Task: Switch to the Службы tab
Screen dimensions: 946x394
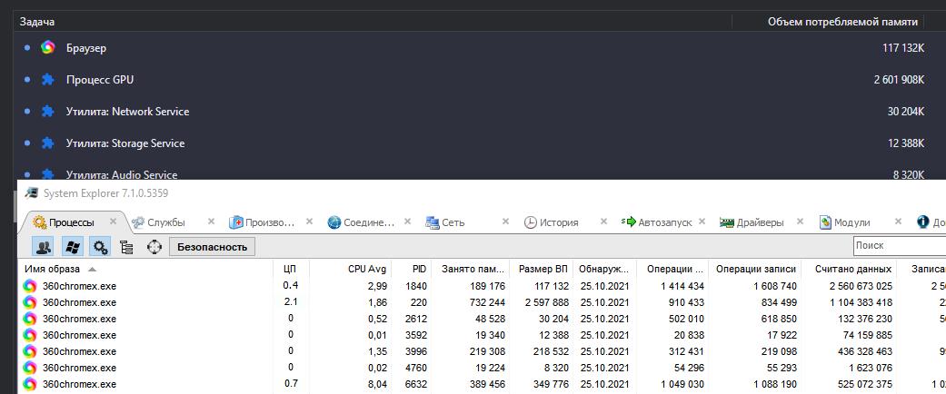Action: (166, 222)
